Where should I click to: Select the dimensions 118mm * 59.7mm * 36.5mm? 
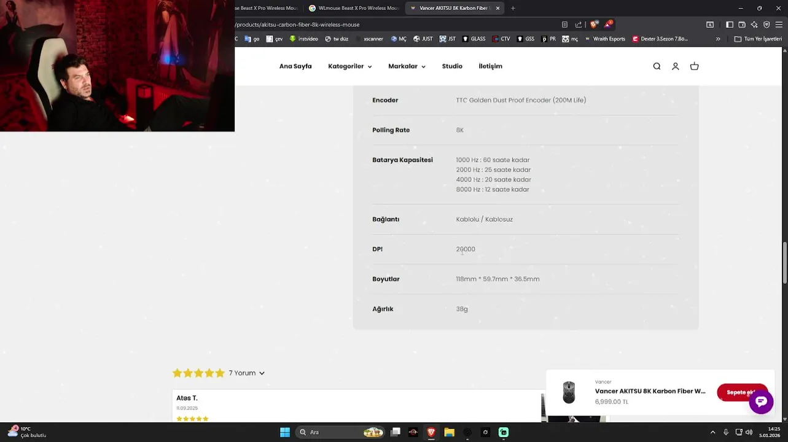click(497, 279)
